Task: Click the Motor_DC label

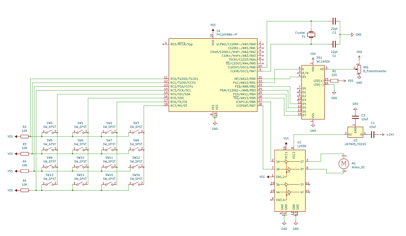Action: pos(358,167)
